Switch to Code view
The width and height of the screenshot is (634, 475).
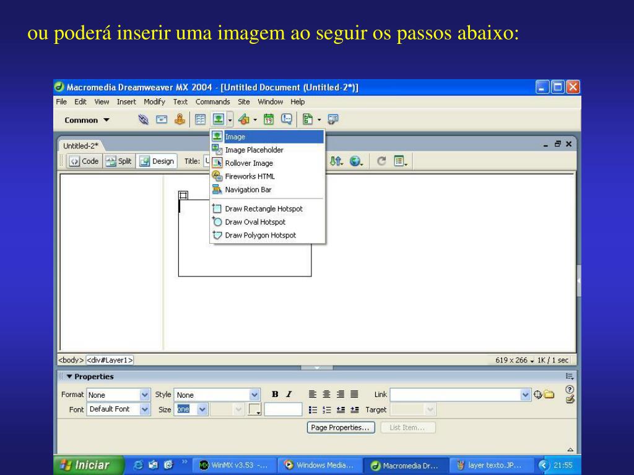[84, 161]
